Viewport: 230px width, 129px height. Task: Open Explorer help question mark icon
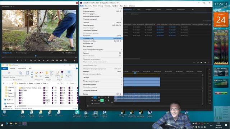77,68
